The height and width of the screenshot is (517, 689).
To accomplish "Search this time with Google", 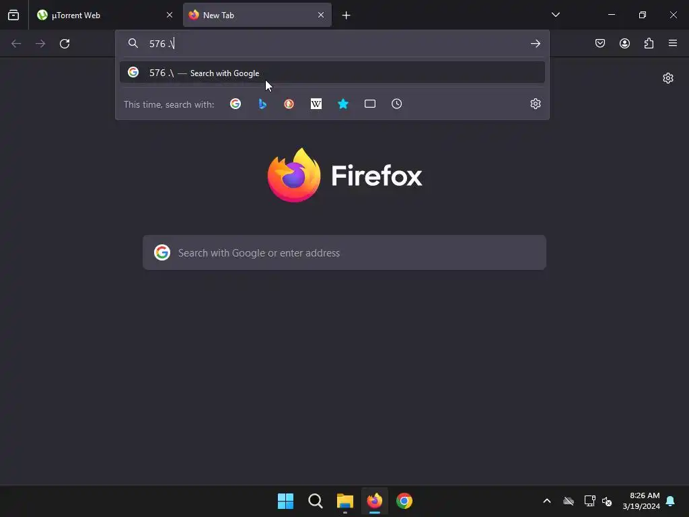I will coord(235,104).
